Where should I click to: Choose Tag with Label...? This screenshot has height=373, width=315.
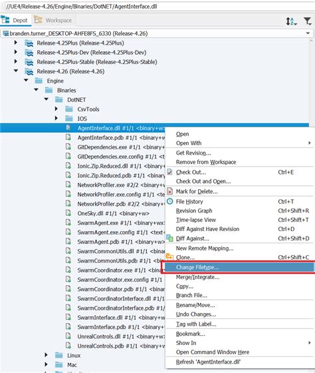click(239, 324)
